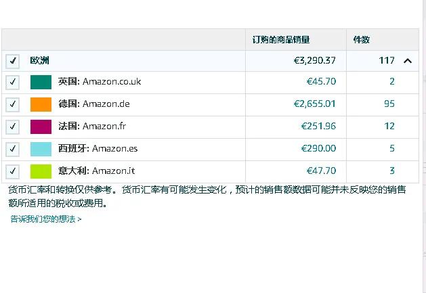Click the green 英国 color swatch
This screenshot has width=426, height=293.
41,83
